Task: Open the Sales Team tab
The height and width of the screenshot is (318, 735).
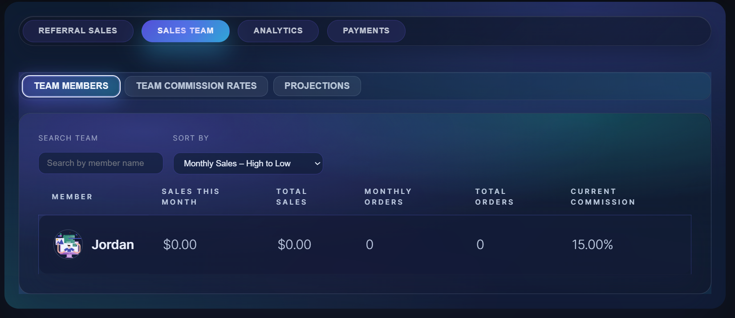Action: coord(185,31)
